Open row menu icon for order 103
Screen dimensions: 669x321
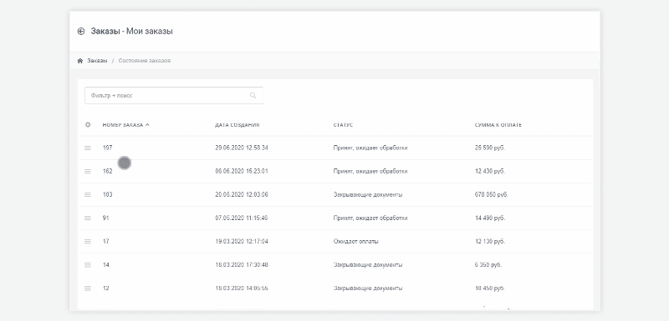(88, 195)
